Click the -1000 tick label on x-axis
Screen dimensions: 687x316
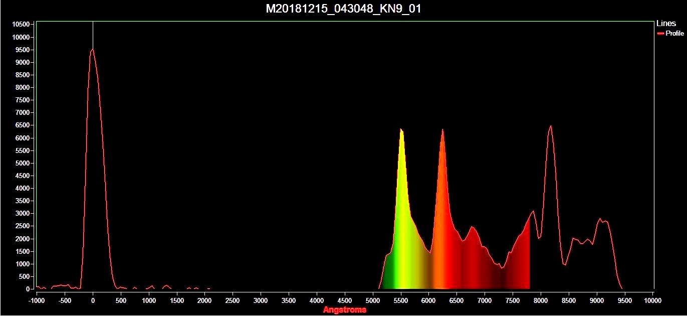pos(37,300)
